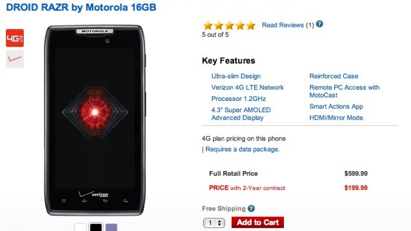Click the Reinforced Case feature link

tap(334, 76)
